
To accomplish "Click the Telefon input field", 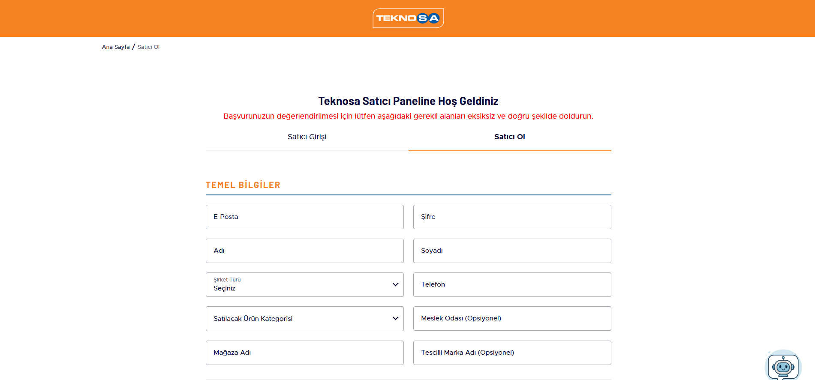I will tap(512, 284).
